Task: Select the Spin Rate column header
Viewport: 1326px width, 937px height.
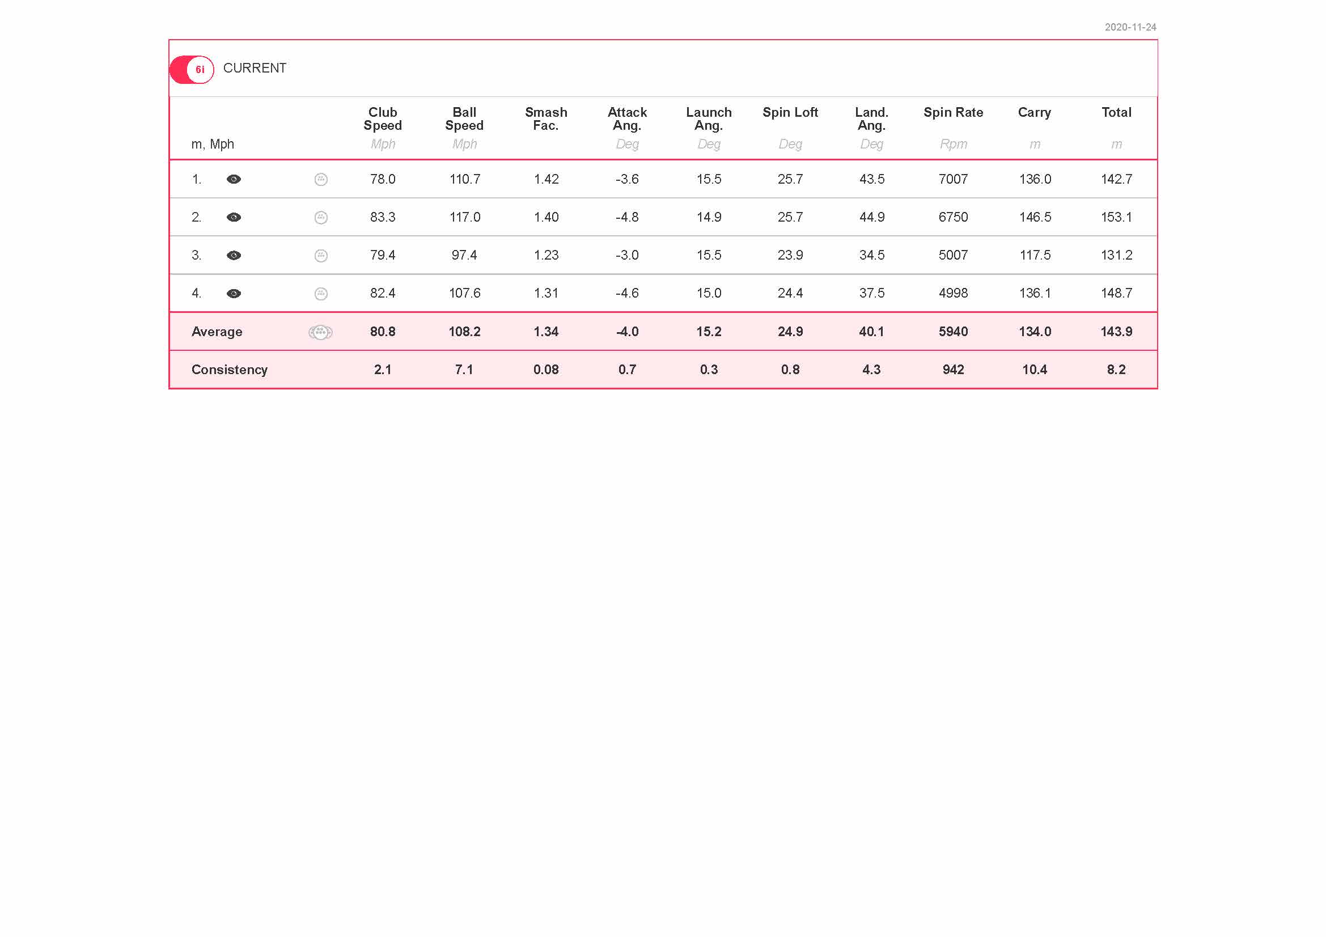Action: pos(953,113)
